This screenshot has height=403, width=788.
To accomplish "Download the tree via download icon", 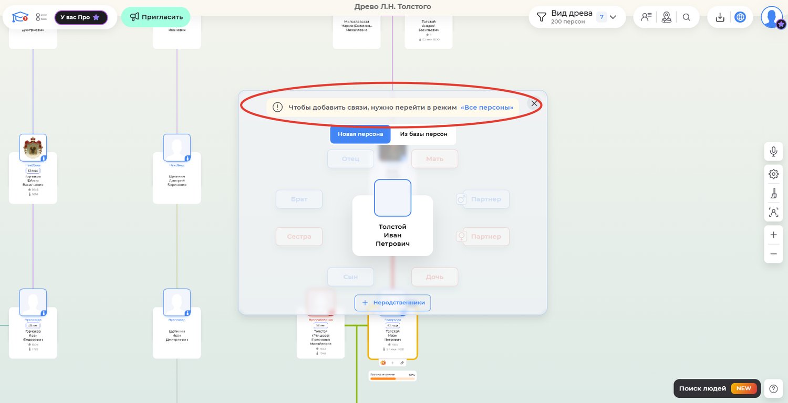I will coord(720,17).
